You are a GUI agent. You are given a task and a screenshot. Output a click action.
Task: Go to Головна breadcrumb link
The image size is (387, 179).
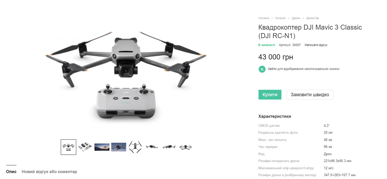pyautogui.click(x=264, y=18)
